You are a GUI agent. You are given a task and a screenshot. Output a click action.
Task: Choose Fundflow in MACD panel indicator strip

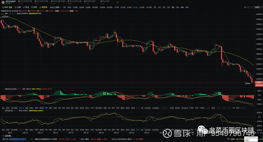[x=155, y=108]
